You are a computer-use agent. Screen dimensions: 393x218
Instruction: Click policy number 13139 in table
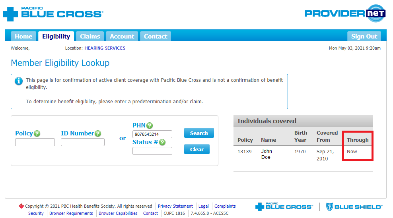click(245, 151)
